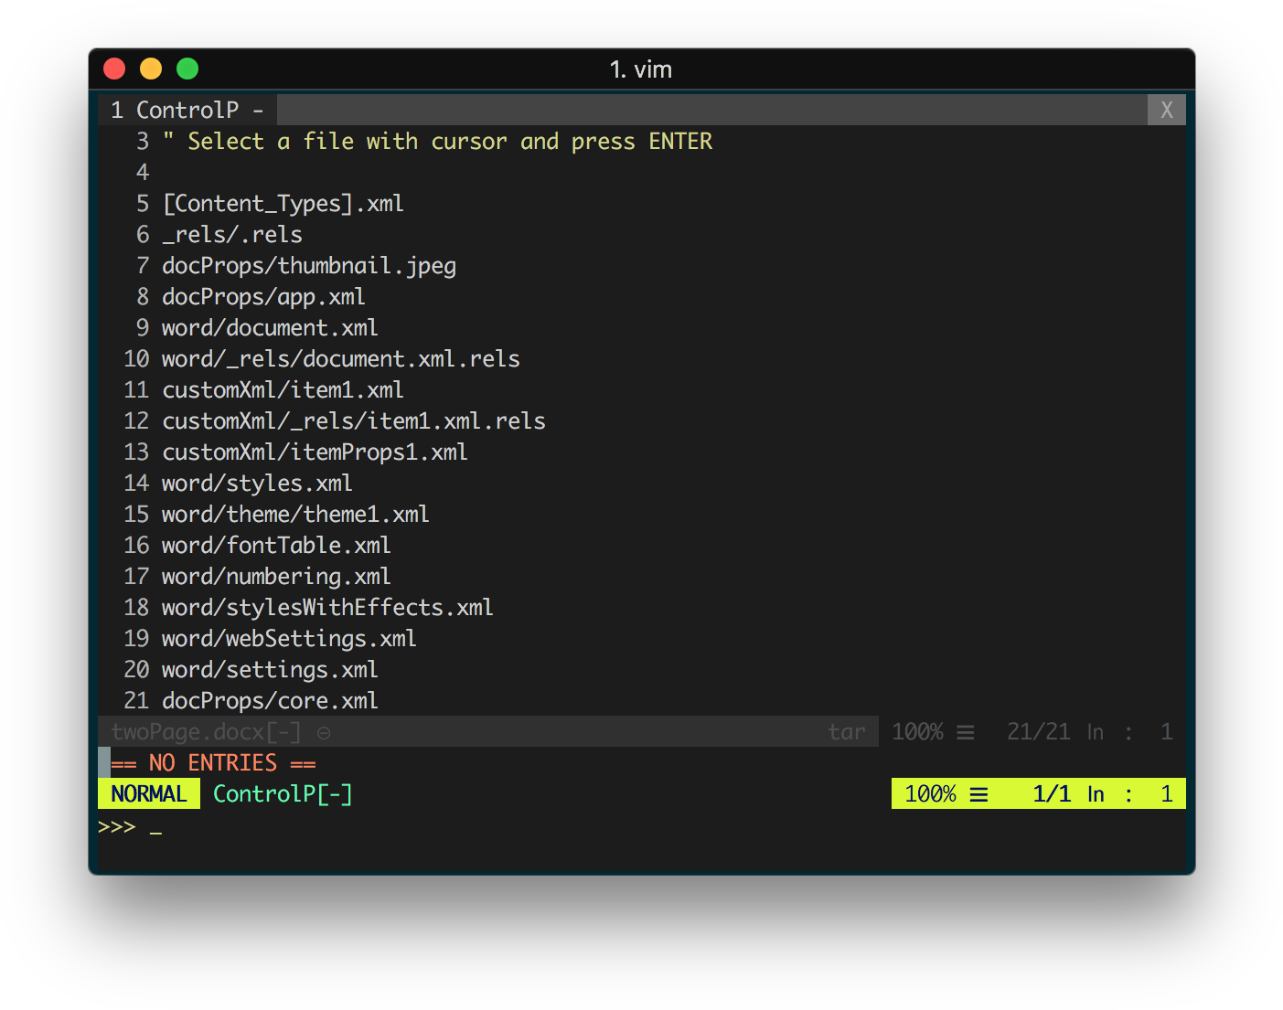1283x1010 pixels.
Task: Open word/document.xml entry
Action: tap(270, 328)
